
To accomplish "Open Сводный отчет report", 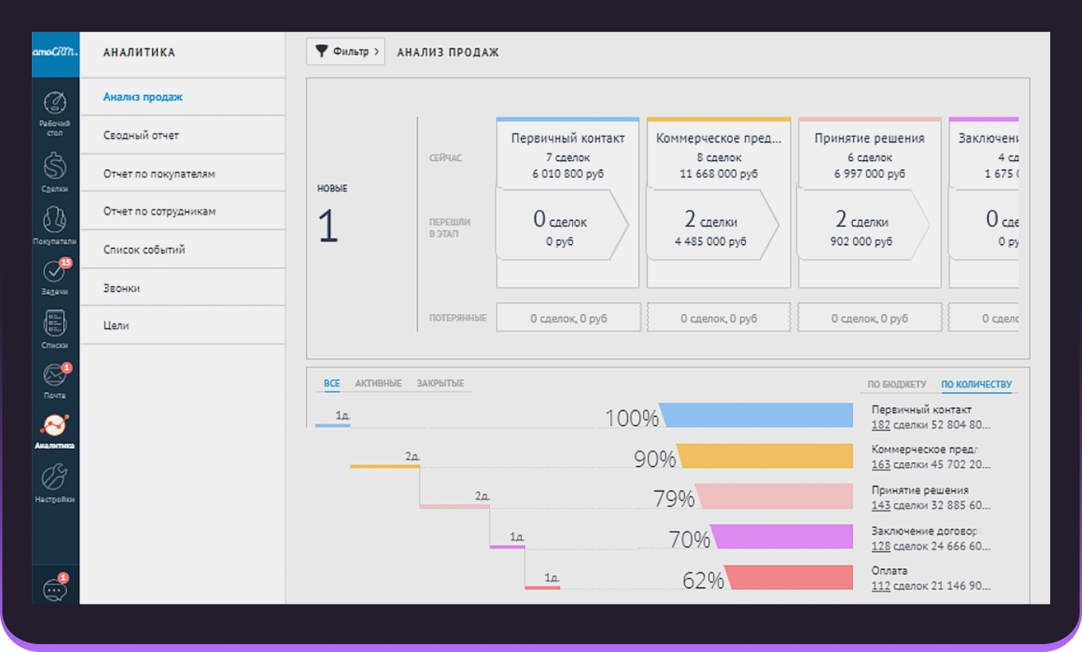I will pos(141,135).
